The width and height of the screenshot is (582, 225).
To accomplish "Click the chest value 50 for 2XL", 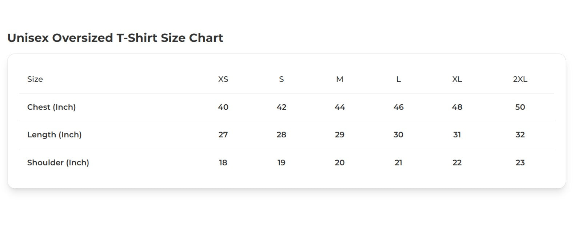I will (520, 107).
